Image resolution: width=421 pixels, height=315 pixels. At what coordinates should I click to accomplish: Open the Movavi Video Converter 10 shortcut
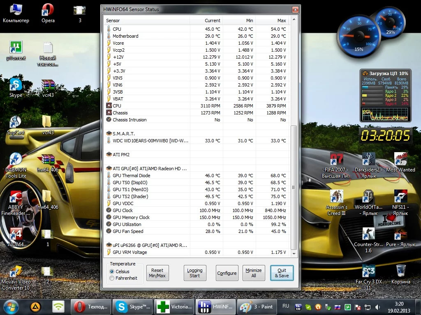pos(16,278)
